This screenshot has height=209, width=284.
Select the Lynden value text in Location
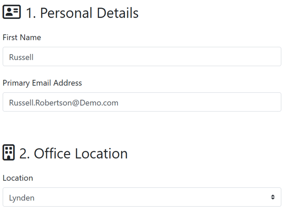pos(22,198)
